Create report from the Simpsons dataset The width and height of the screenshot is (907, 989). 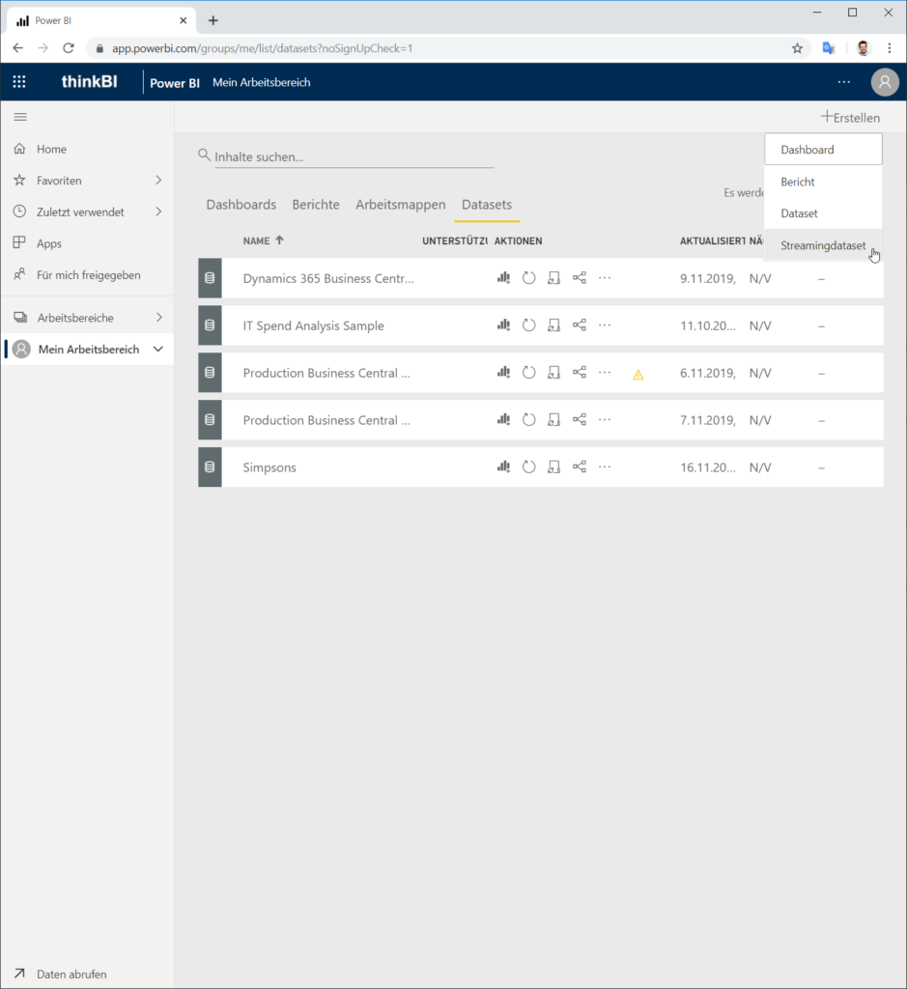pyautogui.click(x=503, y=467)
